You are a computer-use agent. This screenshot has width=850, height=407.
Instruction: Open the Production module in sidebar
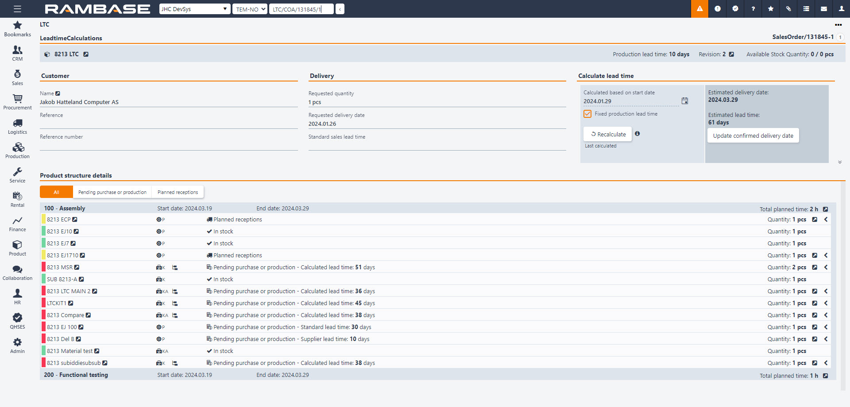[17, 151]
